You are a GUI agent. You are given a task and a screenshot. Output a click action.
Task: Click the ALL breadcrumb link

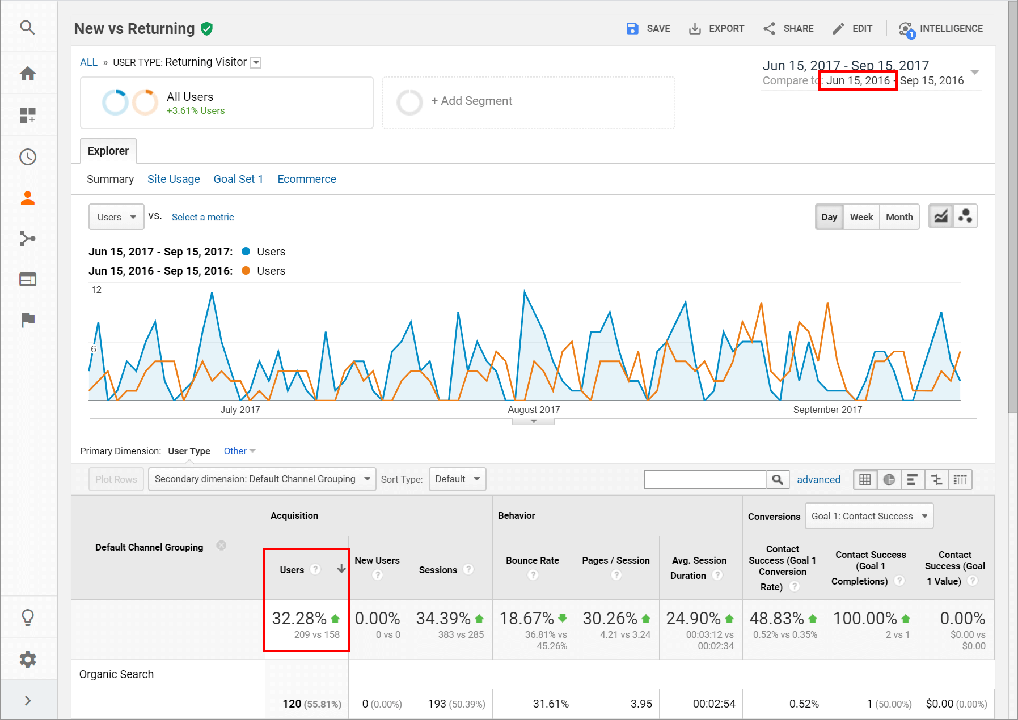88,62
